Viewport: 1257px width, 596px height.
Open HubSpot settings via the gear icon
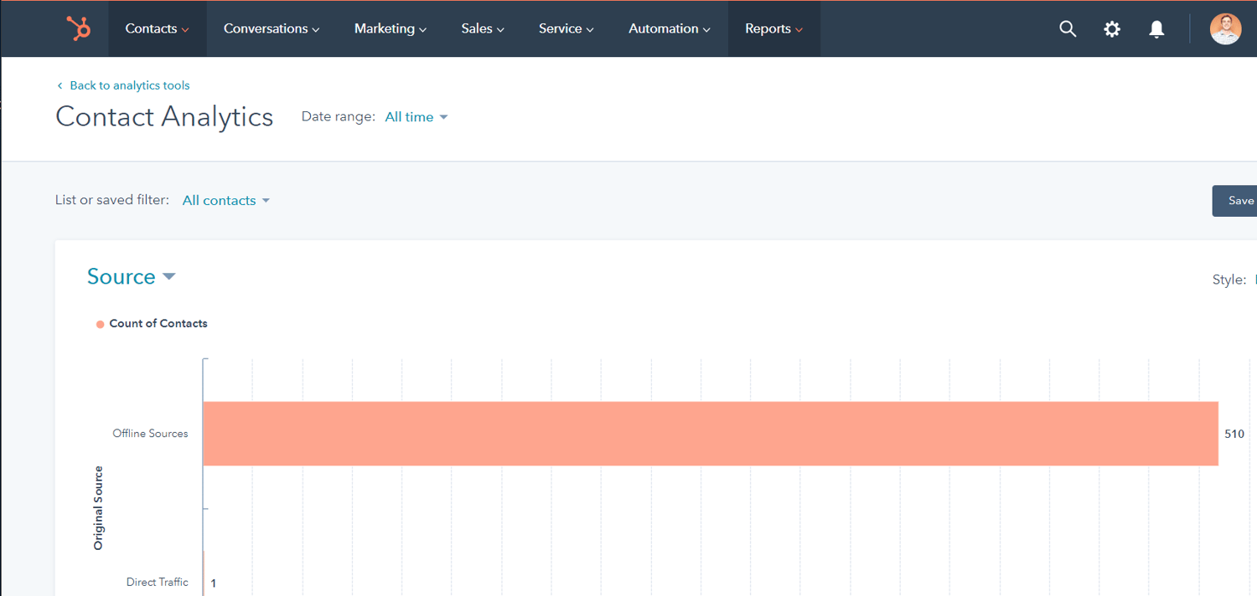[x=1112, y=28]
